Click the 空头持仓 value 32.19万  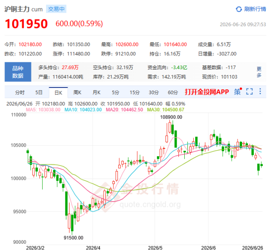[x=125, y=67]
